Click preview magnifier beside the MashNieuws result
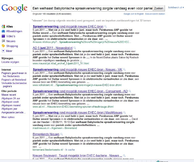194x162 pixels. (124, 113)
